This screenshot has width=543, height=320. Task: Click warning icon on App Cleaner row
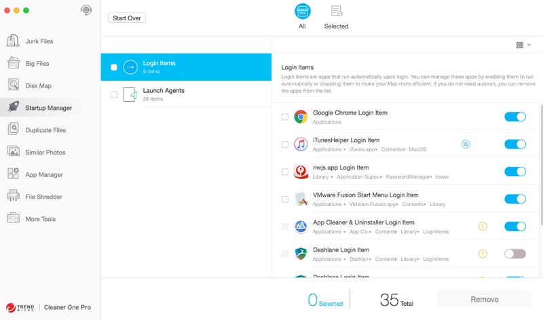[x=483, y=226]
